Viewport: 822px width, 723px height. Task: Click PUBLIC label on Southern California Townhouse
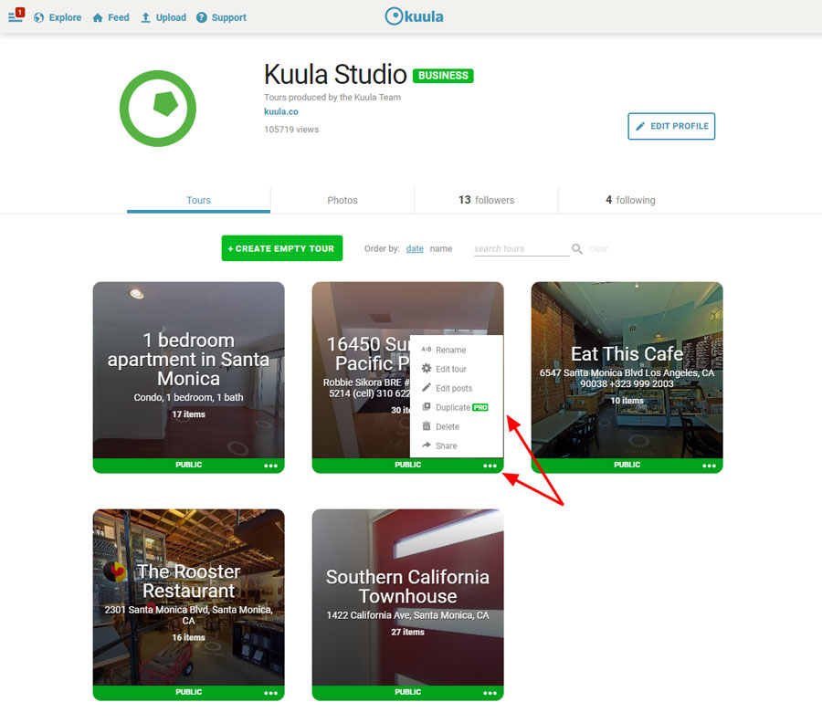[408, 692]
